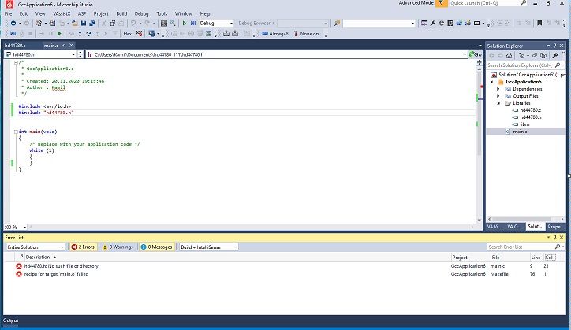Select hd44780.h in Solution Explorer
This screenshot has height=330, width=571.
point(531,117)
